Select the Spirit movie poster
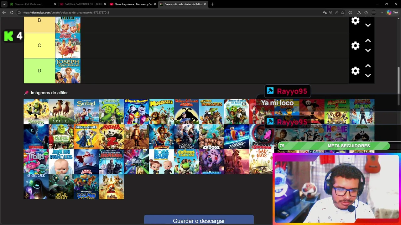401x225 pixels. pos(61,112)
